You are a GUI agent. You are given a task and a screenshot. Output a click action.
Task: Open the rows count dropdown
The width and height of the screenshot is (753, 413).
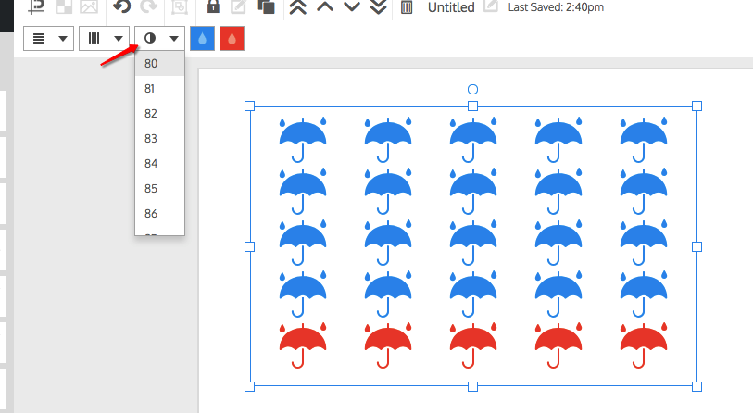[48, 39]
